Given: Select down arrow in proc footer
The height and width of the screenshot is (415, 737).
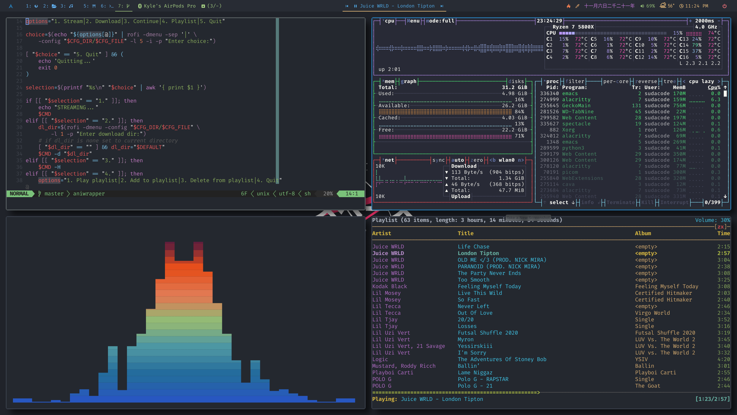Looking at the screenshot, I should [573, 202].
